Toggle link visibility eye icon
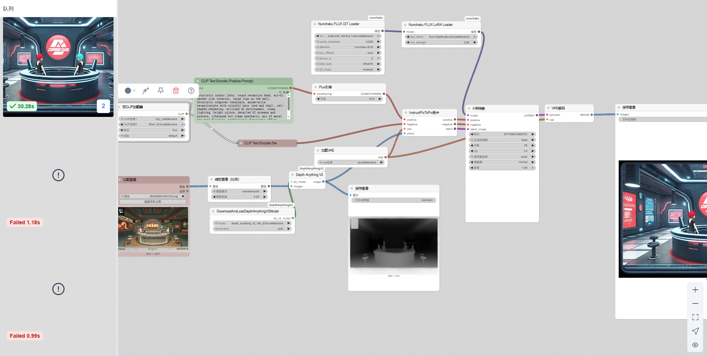 pyautogui.click(x=695, y=345)
